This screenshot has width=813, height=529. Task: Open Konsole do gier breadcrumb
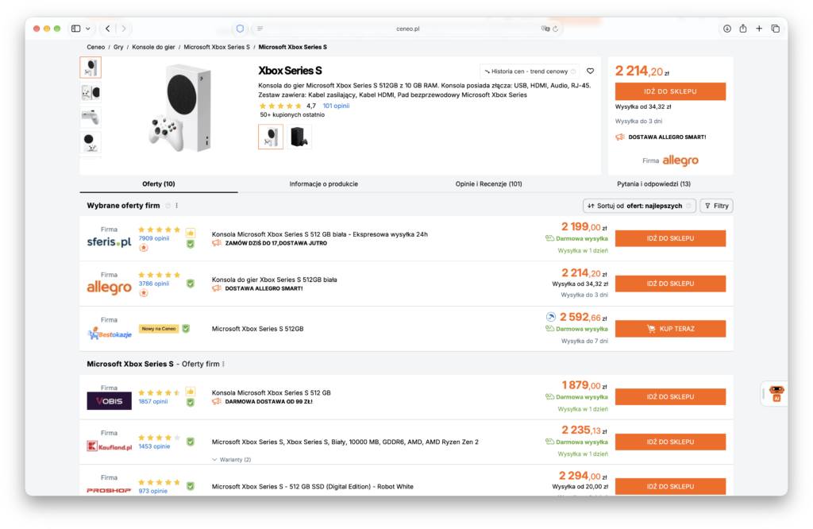[x=153, y=47]
